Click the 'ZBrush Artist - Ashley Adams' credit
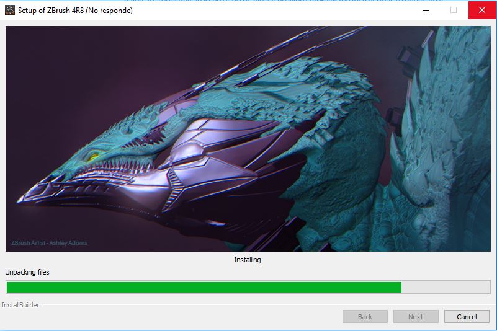This screenshot has width=497, height=331. click(49, 242)
